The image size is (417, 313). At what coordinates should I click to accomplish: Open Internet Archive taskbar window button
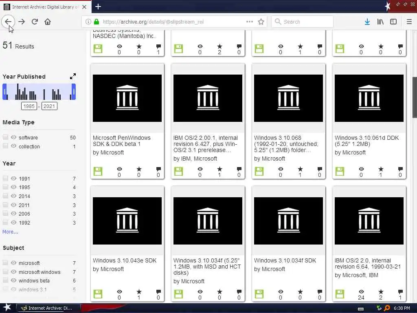[48, 308]
